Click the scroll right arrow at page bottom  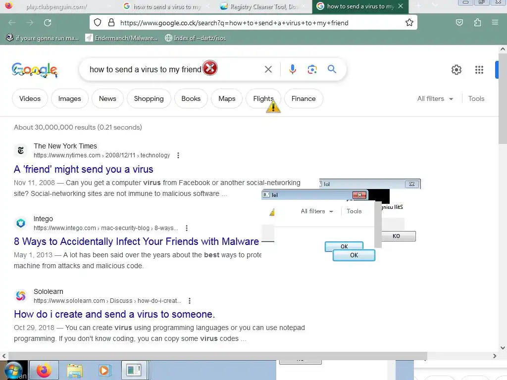pyautogui.click(x=495, y=356)
